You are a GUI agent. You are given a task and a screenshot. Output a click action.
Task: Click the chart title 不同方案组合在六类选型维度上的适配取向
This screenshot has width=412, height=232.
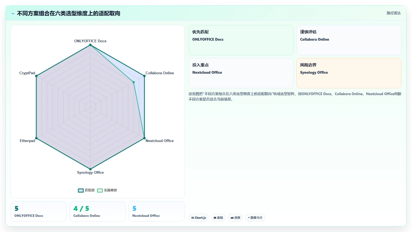coord(68,13)
